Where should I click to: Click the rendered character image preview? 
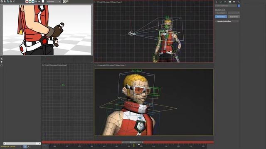click(x=47, y=30)
